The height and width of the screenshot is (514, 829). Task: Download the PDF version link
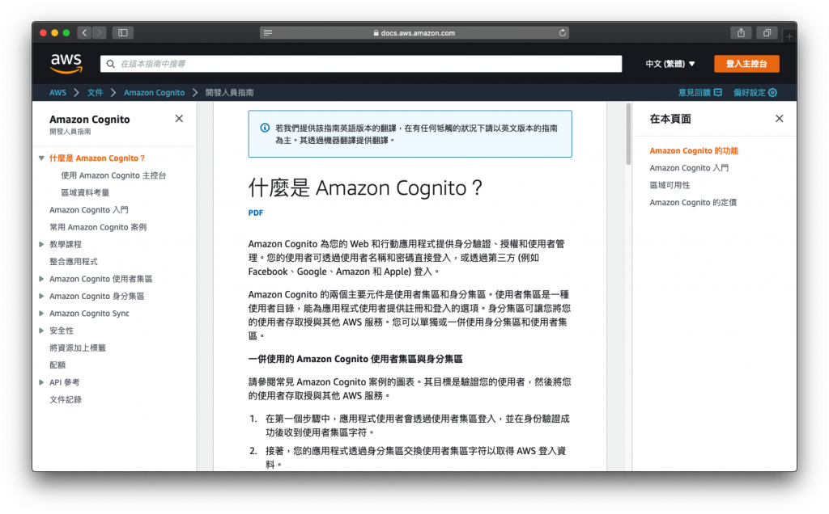(x=256, y=213)
